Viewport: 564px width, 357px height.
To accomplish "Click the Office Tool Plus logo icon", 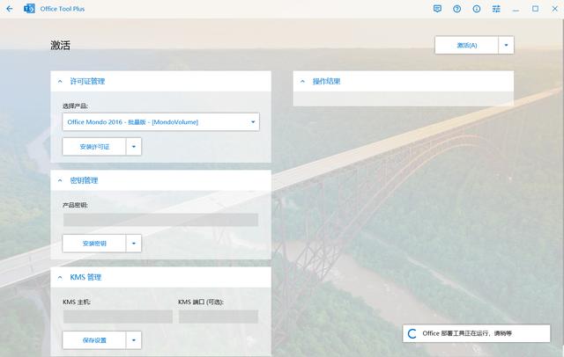I will pyautogui.click(x=29, y=9).
